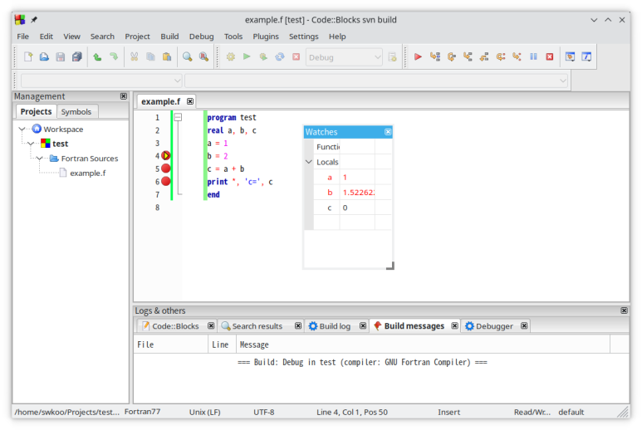Collapse the Fortran Sources folder

[x=40, y=159]
